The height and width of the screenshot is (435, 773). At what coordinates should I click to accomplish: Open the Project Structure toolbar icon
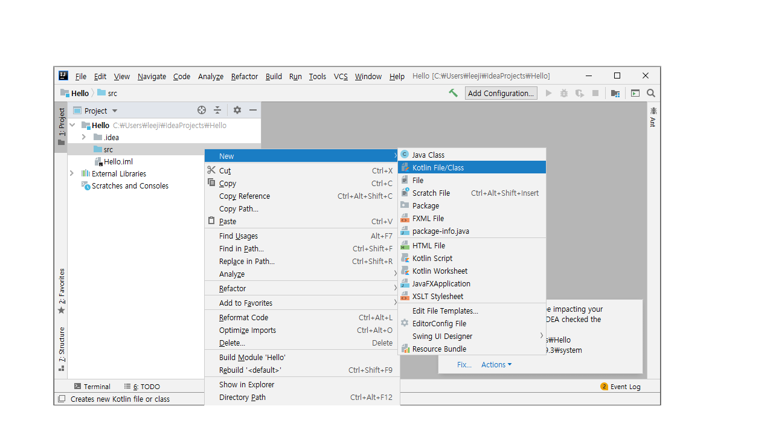615,93
